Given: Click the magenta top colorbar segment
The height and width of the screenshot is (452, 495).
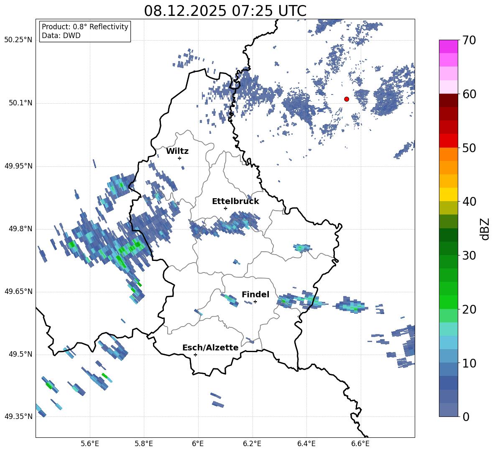Looking at the screenshot, I should point(448,46).
